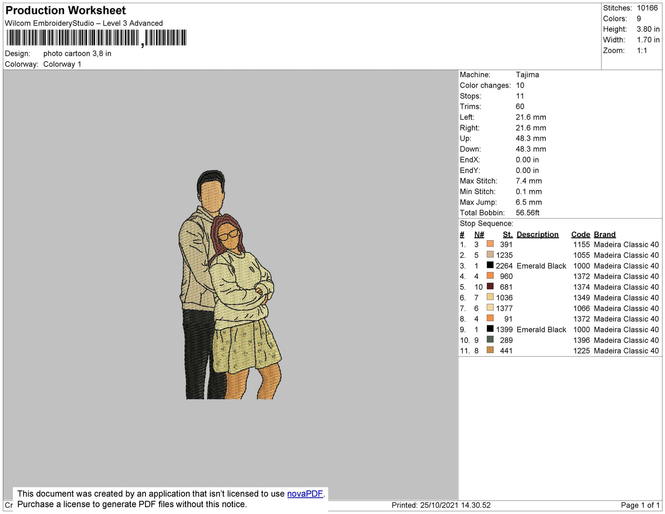Click the color swatch in stop row 1
Image resolution: width=665 pixels, height=514 pixels.
coord(490,244)
